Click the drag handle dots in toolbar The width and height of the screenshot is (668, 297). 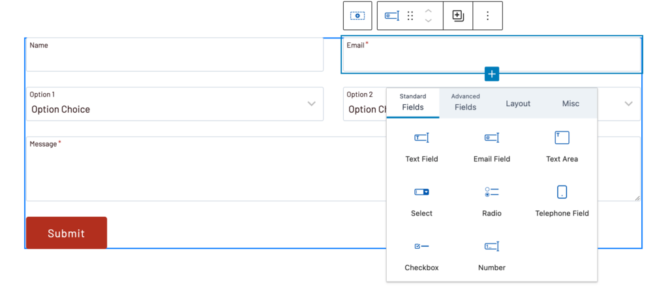coord(410,16)
